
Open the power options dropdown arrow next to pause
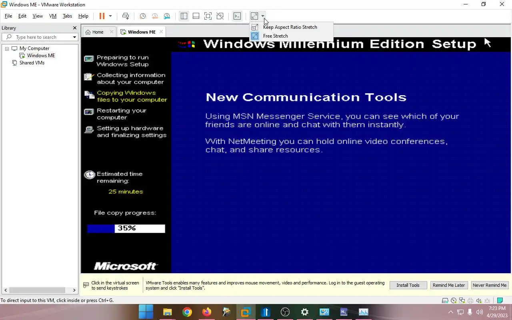pos(110,16)
